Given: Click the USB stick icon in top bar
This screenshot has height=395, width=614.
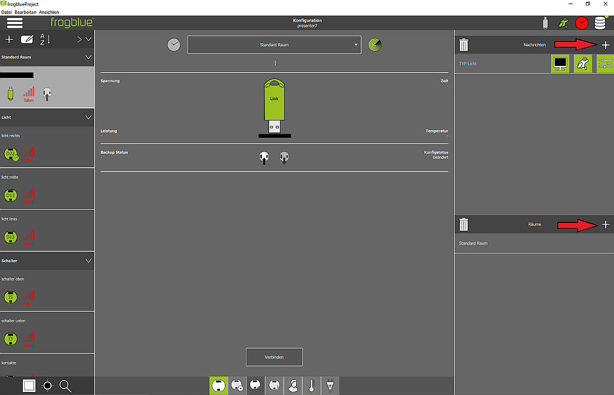Looking at the screenshot, I should pyautogui.click(x=545, y=23).
